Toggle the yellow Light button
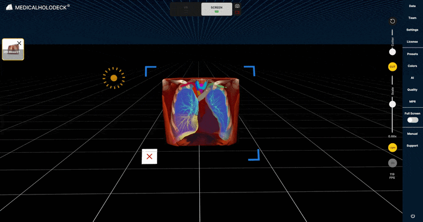This screenshot has width=423, height=222. tap(392, 147)
